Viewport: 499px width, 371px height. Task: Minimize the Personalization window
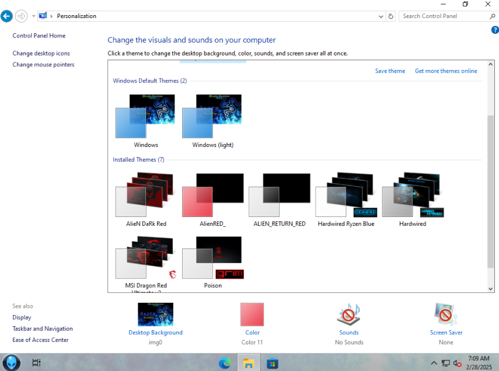click(443, 4)
